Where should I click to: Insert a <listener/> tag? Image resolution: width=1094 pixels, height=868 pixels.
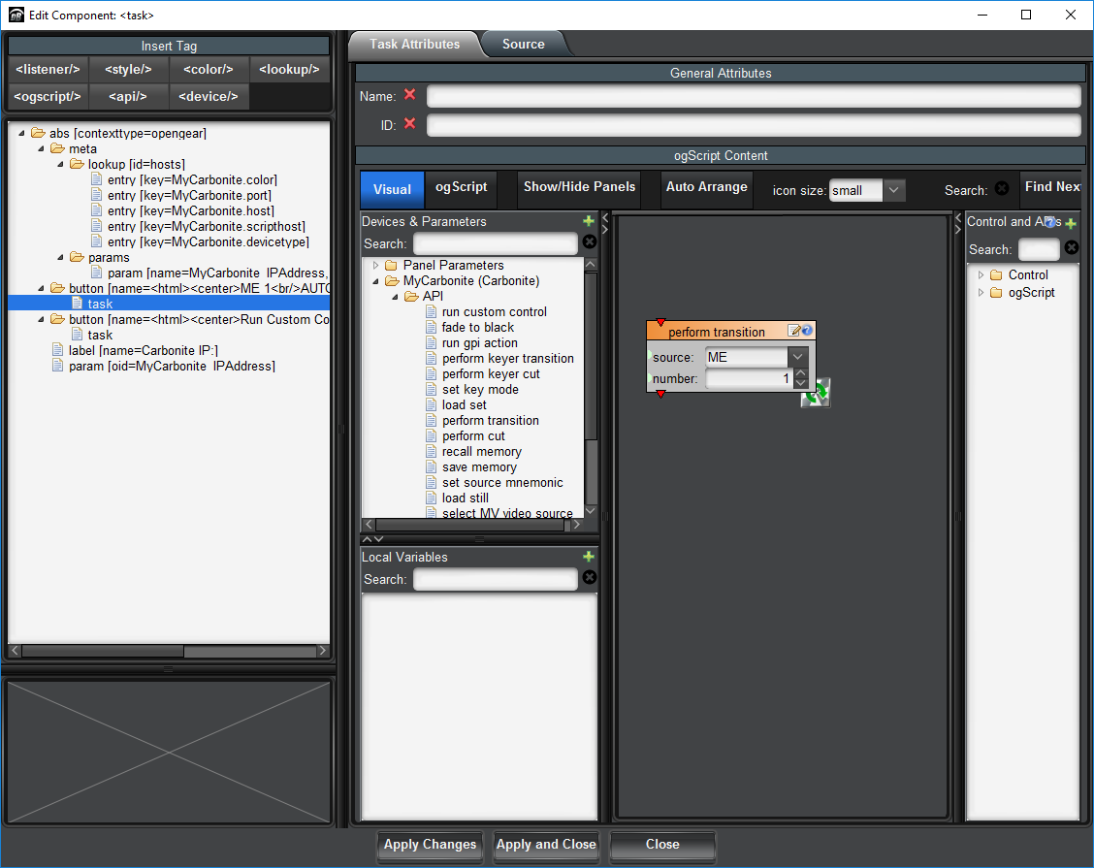[x=48, y=69]
